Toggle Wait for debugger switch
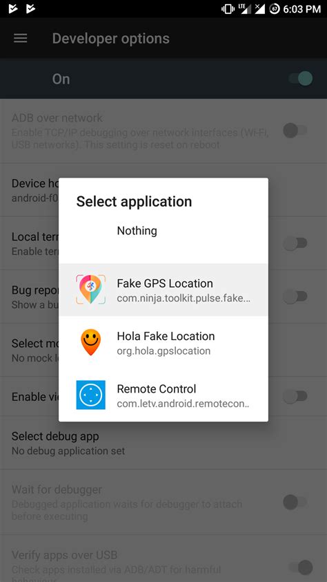 coord(295,503)
